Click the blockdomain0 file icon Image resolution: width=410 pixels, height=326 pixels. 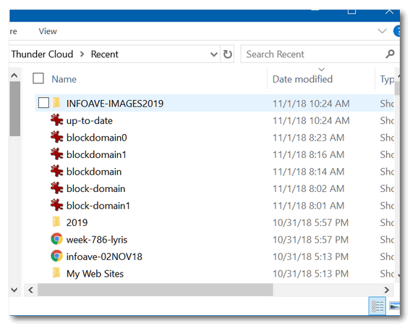(56, 137)
